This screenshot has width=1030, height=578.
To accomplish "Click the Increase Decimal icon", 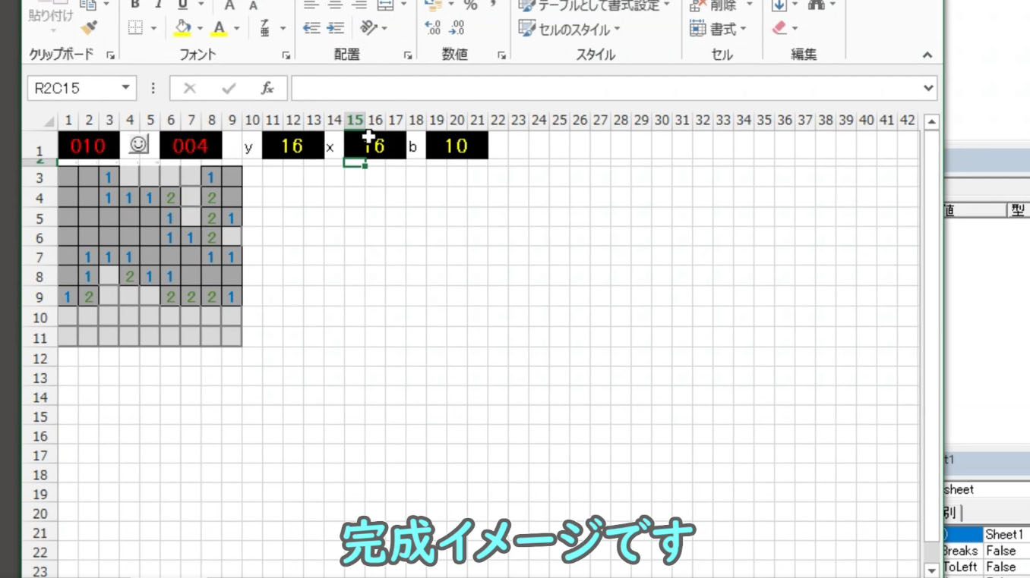I will pyautogui.click(x=433, y=28).
